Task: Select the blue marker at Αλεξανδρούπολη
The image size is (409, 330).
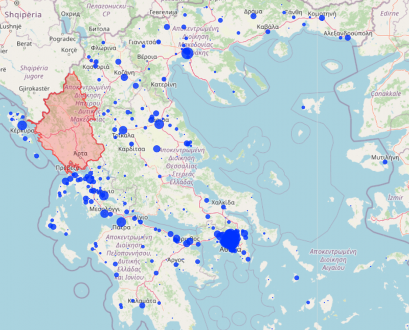Action: (348, 37)
